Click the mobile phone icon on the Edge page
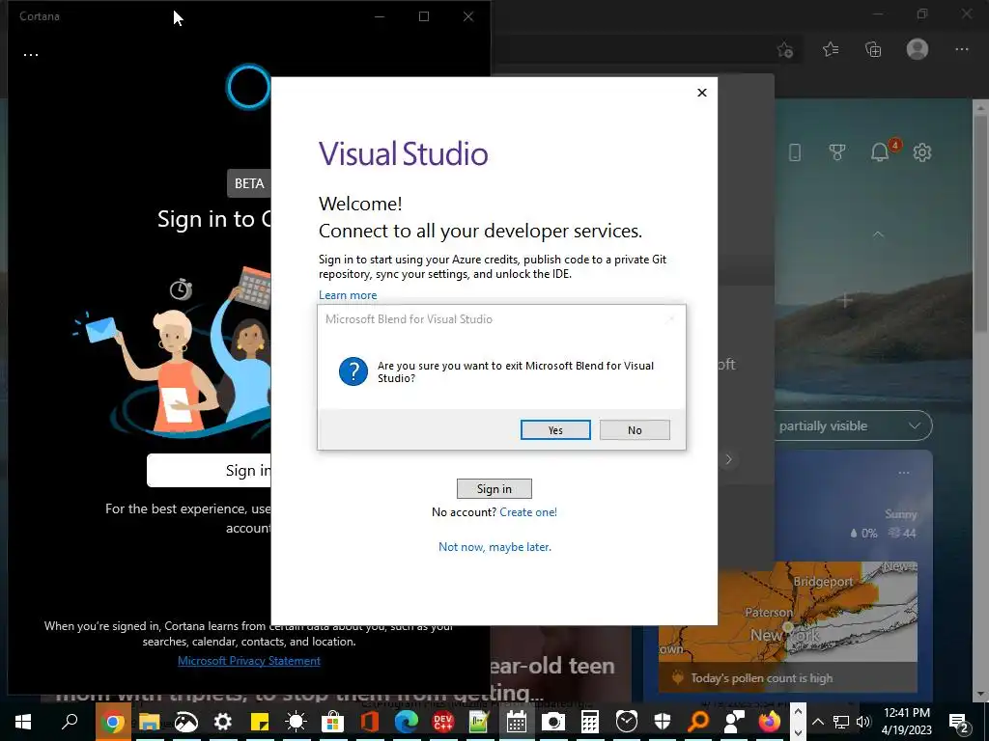The image size is (989, 741). (795, 151)
